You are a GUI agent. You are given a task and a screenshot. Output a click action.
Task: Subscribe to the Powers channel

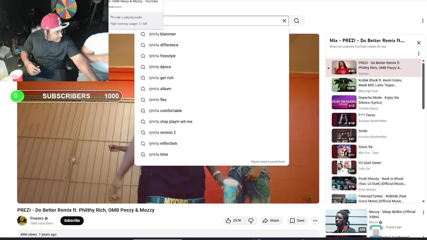(x=72, y=221)
